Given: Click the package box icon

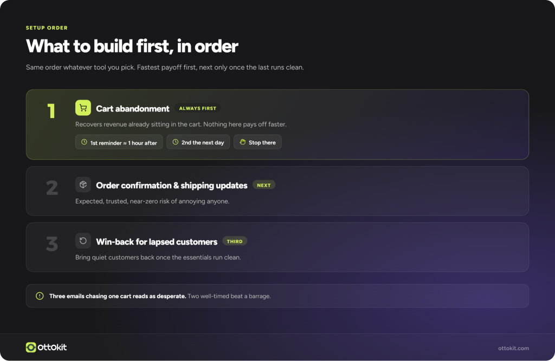Looking at the screenshot, I should pos(83,185).
